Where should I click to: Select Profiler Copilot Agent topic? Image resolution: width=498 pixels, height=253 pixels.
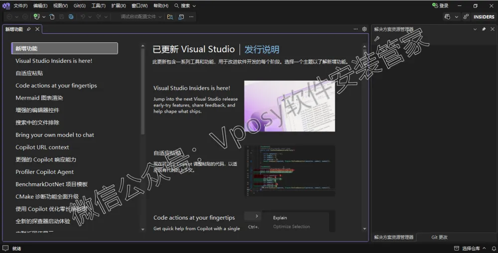(x=44, y=172)
